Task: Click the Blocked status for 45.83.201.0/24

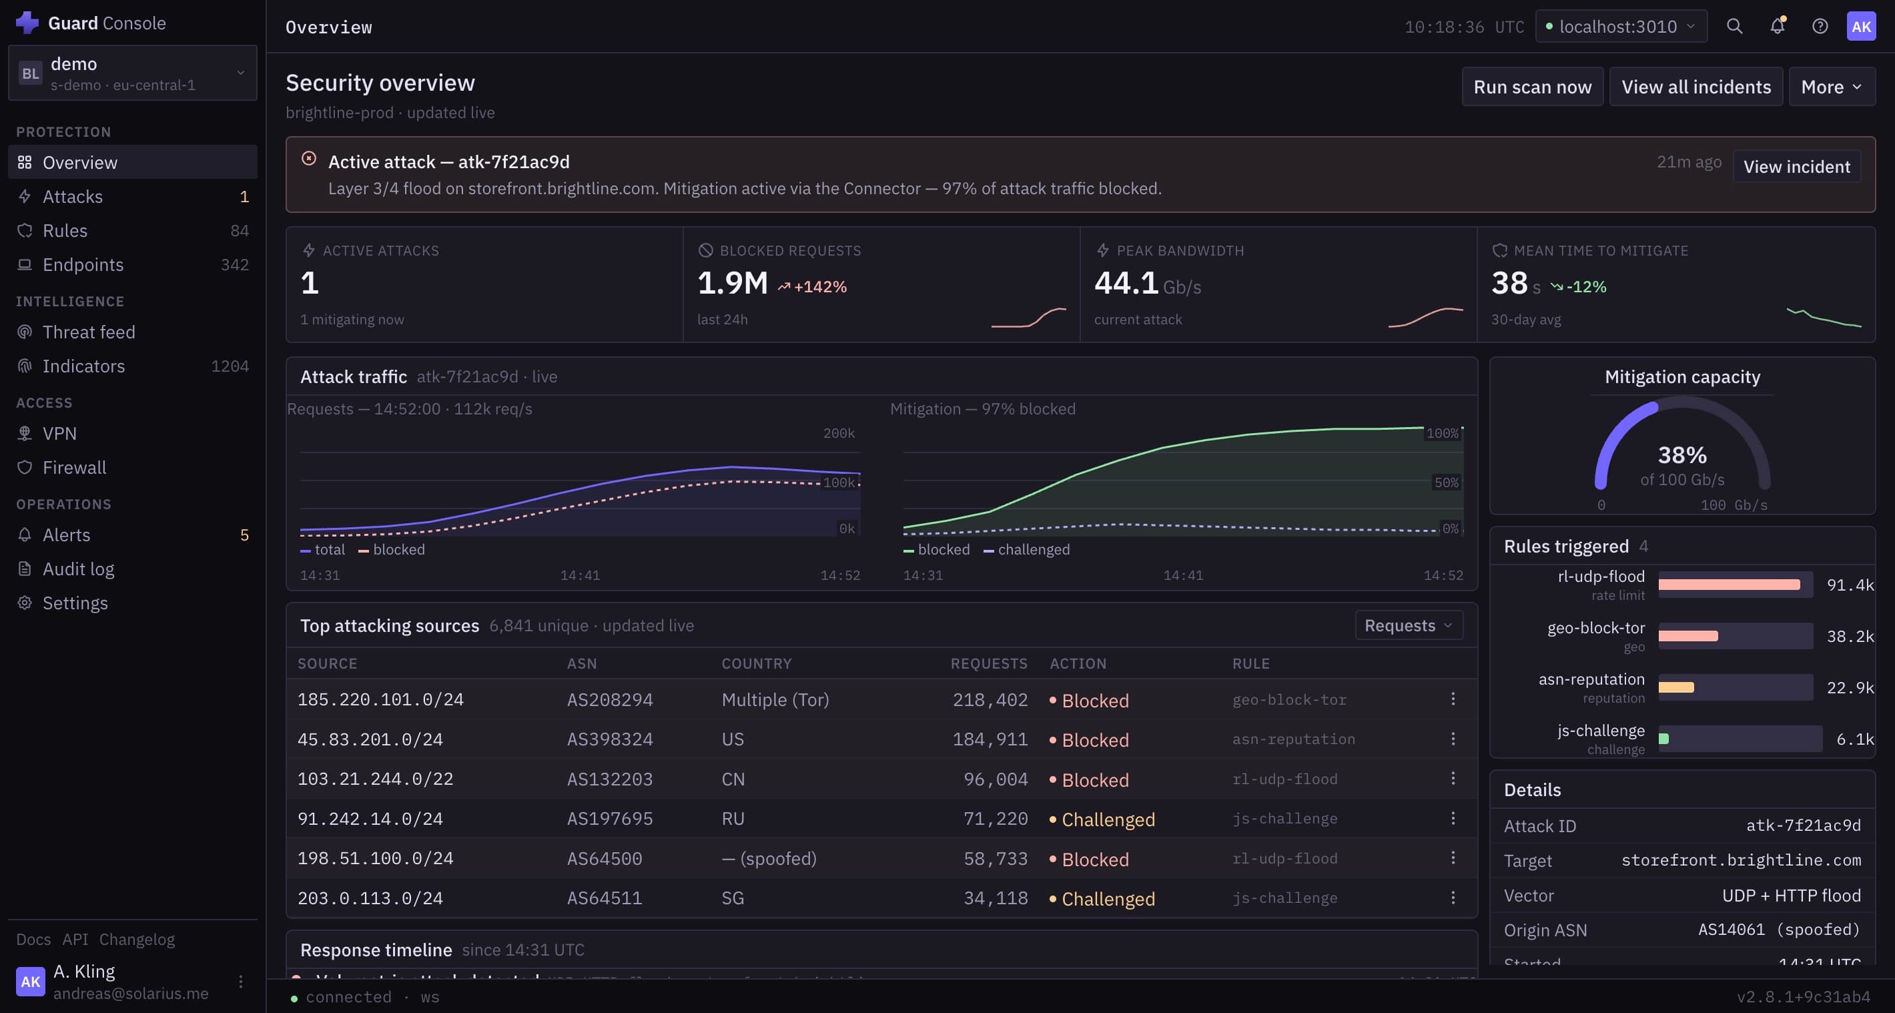Action: point(1089,740)
